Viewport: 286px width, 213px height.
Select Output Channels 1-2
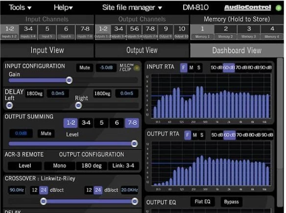[x=103, y=32]
